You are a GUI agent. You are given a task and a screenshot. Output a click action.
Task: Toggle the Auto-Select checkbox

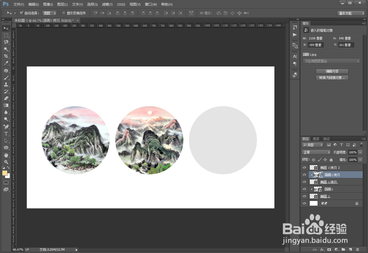pyautogui.click(x=21, y=13)
